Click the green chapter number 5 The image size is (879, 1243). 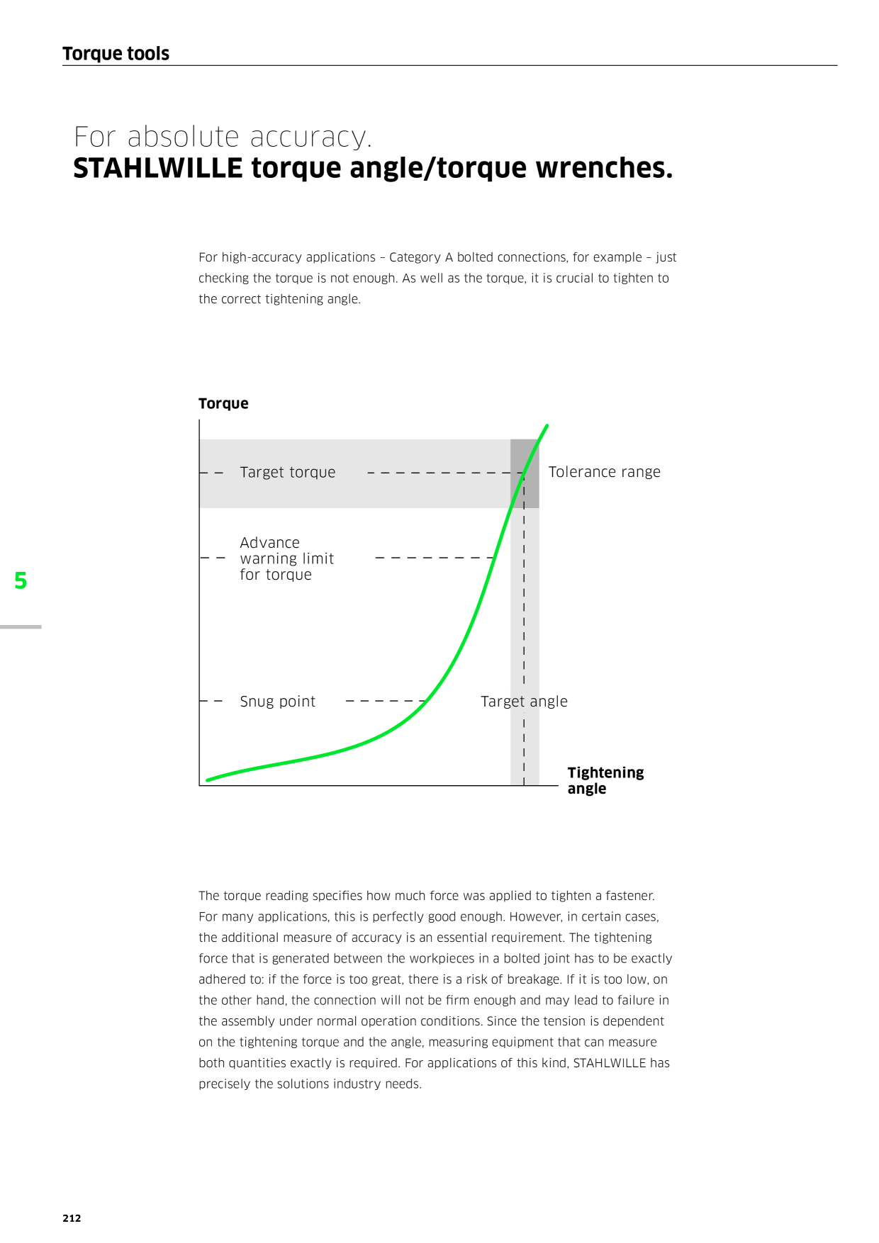pos(21,580)
